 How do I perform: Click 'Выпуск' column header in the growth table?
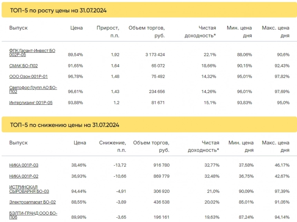18,28
